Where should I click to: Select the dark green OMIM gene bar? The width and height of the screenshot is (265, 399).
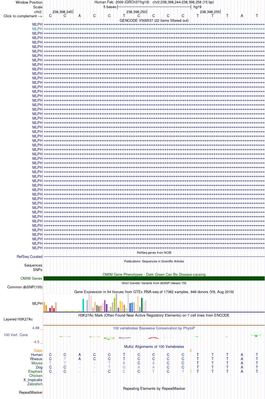pyautogui.click(x=154, y=278)
